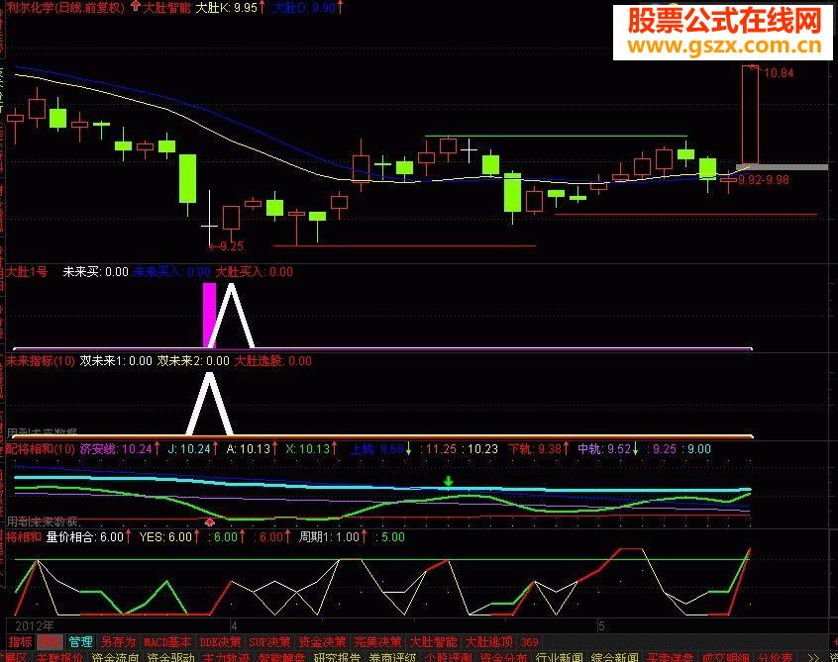838x662 pixels.
Task: Click the 2012年 label on time axis
Action: tap(35, 625)
